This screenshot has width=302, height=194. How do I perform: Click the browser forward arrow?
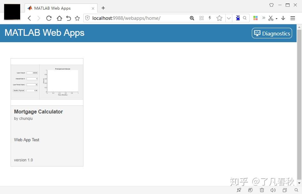[x=39, y=18]
